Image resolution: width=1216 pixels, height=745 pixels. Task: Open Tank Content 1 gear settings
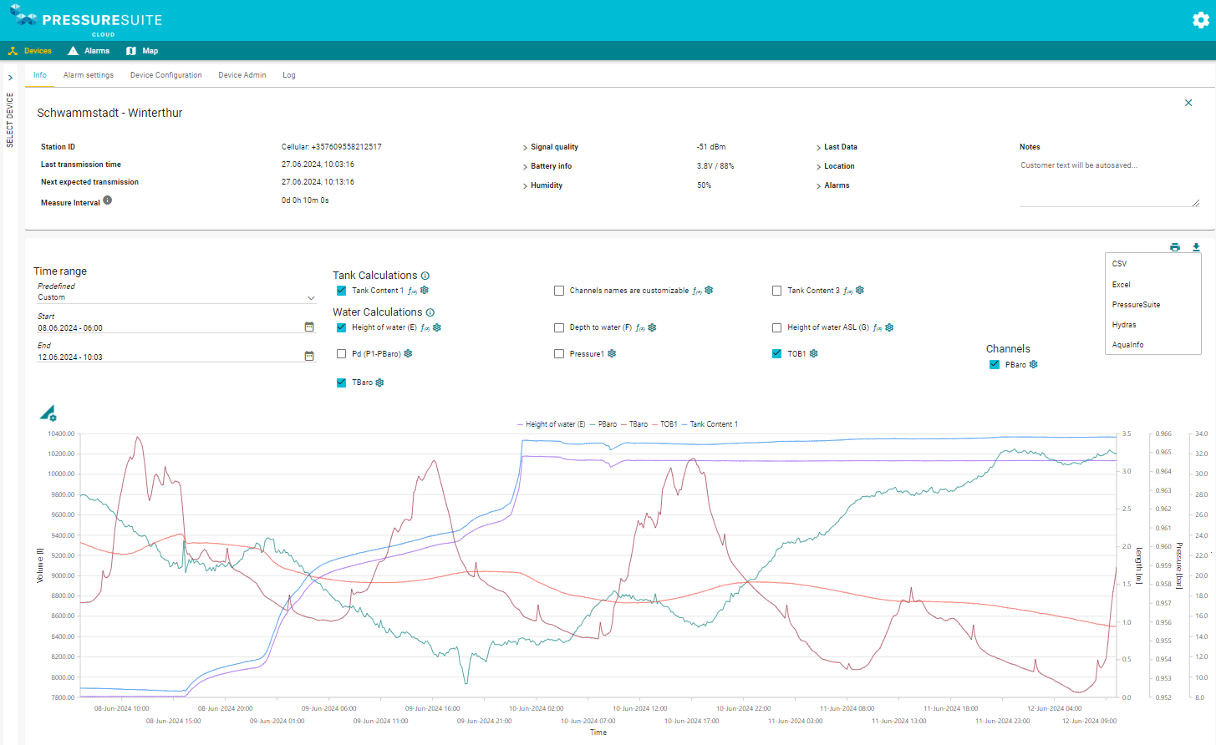425,290
